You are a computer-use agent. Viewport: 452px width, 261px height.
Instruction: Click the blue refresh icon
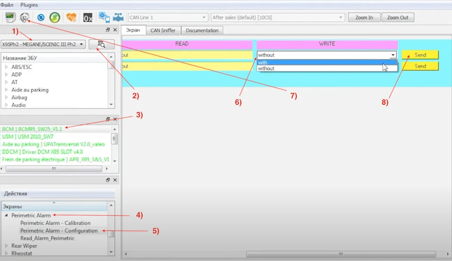point(40,17)
